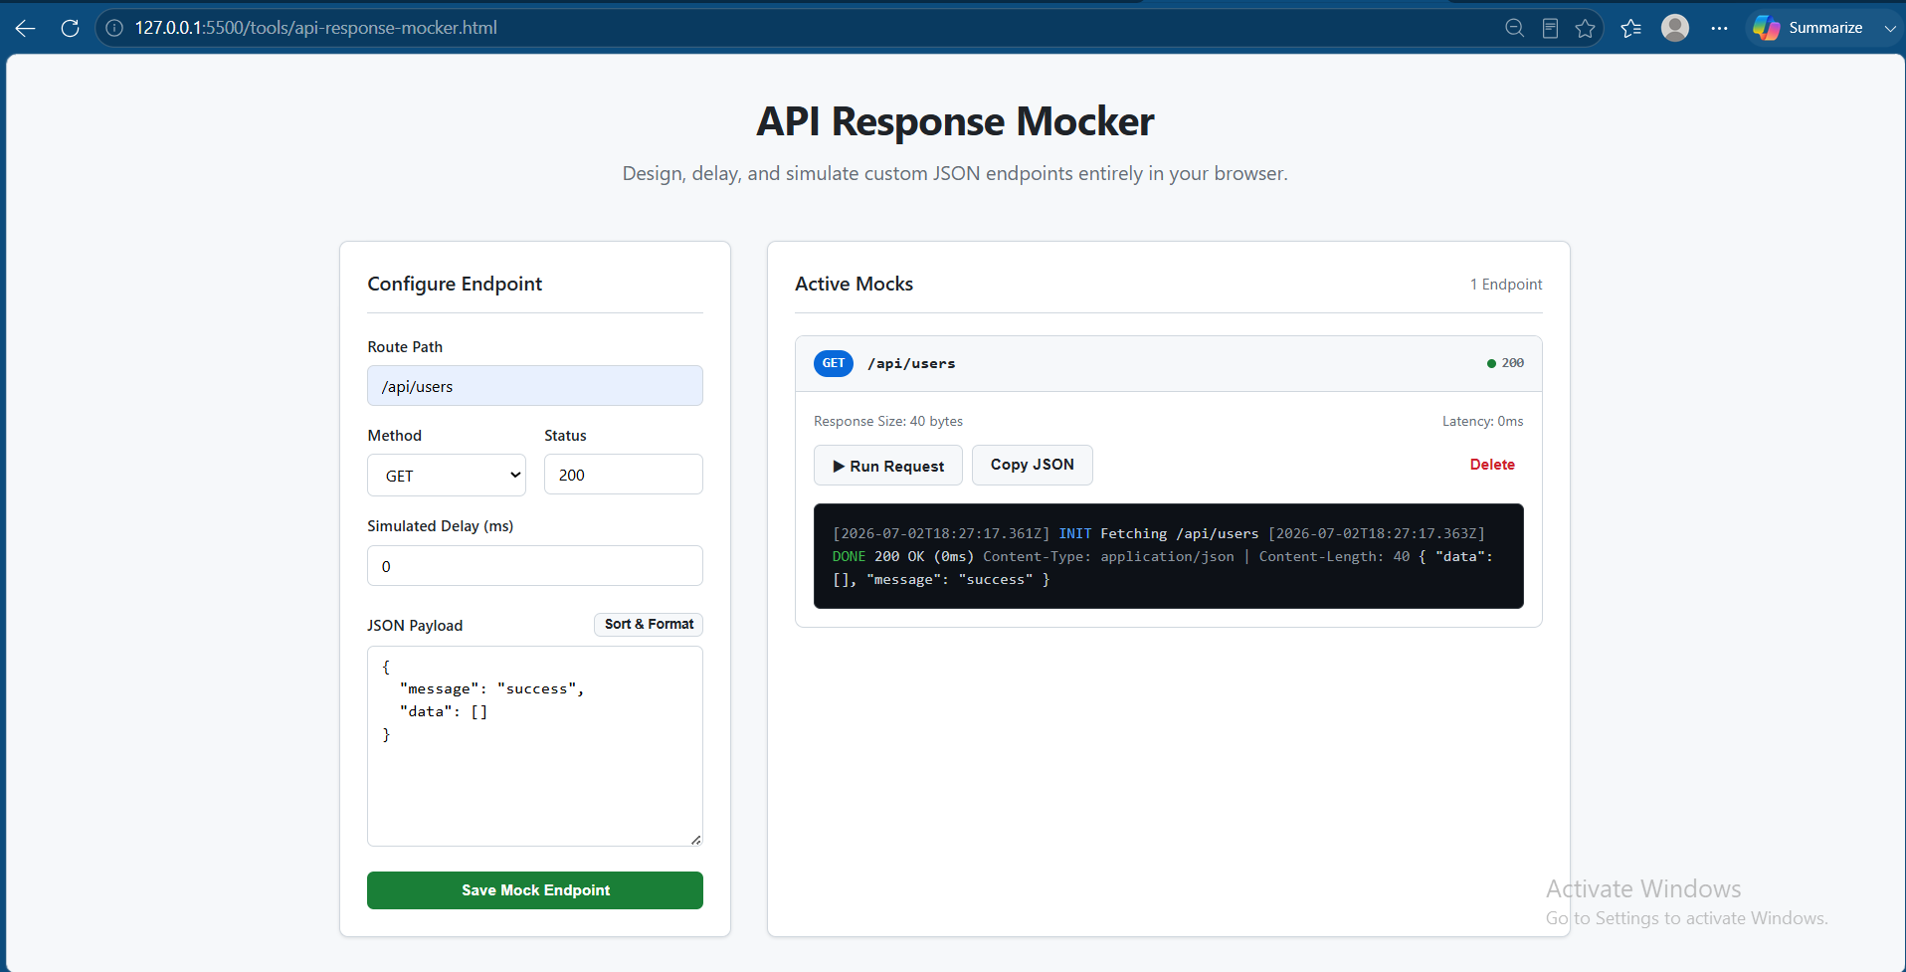Click the GET badge on the mock

[x=834, y=363]
